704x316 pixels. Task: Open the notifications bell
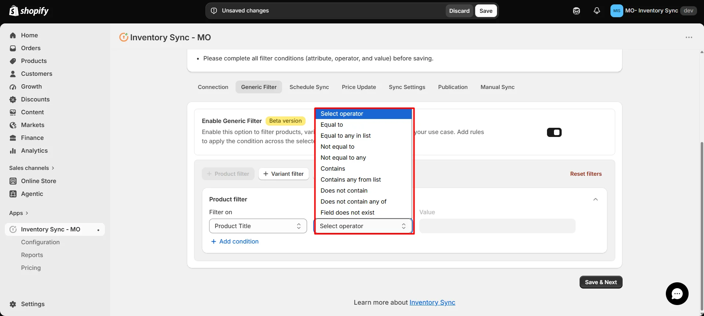click(x=597, y=11)
